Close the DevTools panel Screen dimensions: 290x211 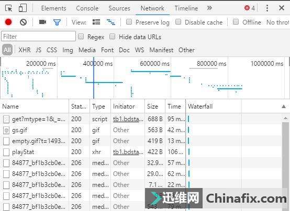point(282,8)
